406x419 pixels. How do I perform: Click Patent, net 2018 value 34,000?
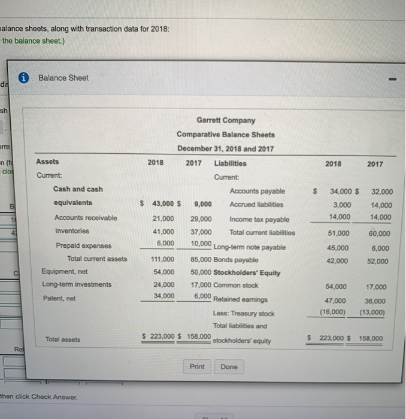(164, 296)
